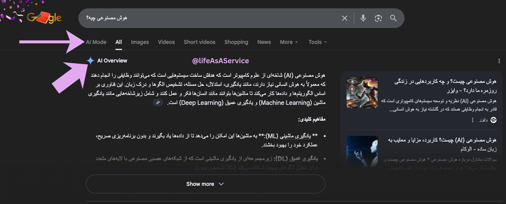The width and height of the screenshot is (506, 204).
Task: Clear the search box with X icon
Action: (x=345, y=18)
